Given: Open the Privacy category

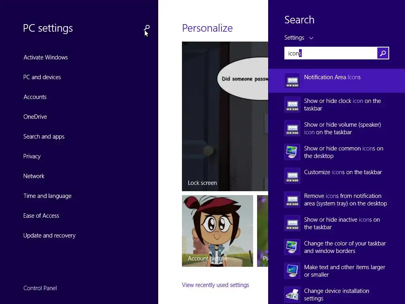Looking at the screenshot, I should (32, 156).
